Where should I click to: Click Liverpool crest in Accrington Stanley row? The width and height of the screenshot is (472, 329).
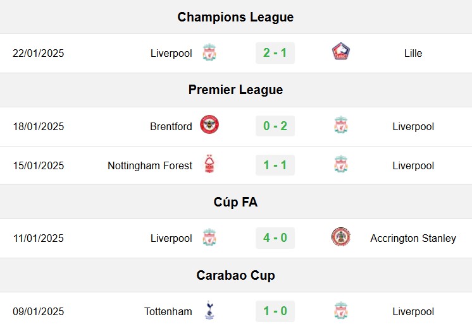pyautogui.click(x=209, y=237)
